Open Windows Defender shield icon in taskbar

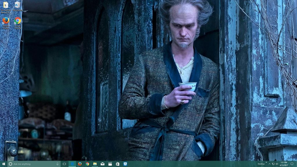tap(125, 164)
